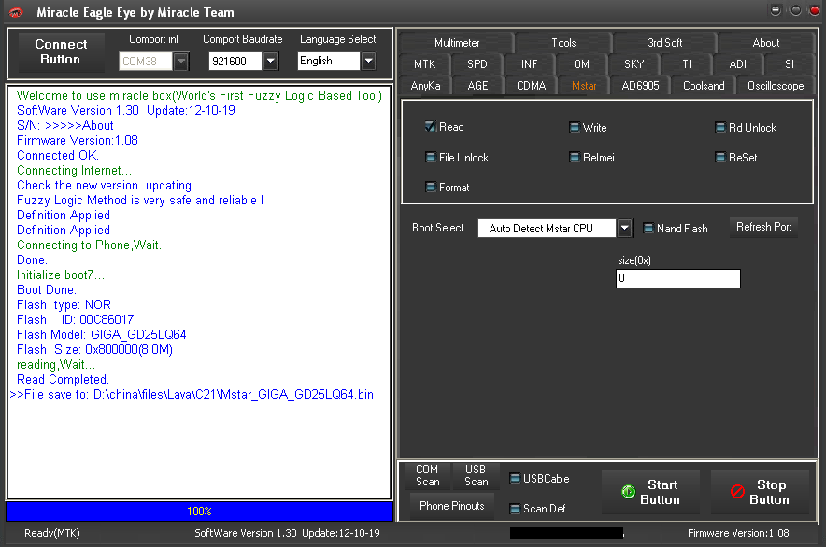Tick the Rd Unlock option
Viewport: 826px width, 547px height.
(720, 127)
